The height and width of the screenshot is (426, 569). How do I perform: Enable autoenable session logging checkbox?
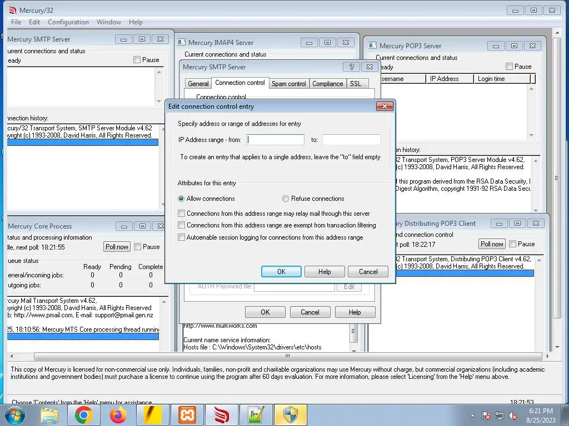182,237
